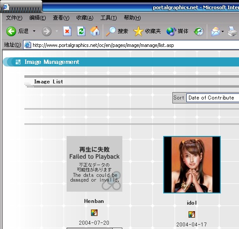This screenshot has width=239, height=229.
Task: Refresh the page using green arrows icon
Action: (x=81, y=31)
